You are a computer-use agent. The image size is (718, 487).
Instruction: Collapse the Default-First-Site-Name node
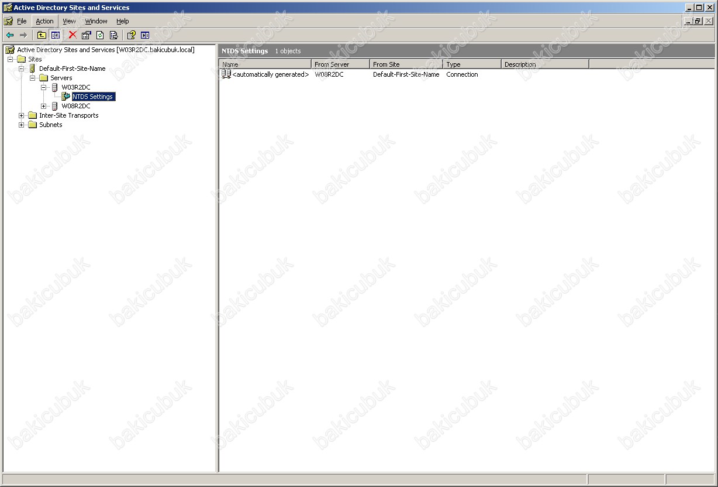pyautogui.click(x=22, y=68)
